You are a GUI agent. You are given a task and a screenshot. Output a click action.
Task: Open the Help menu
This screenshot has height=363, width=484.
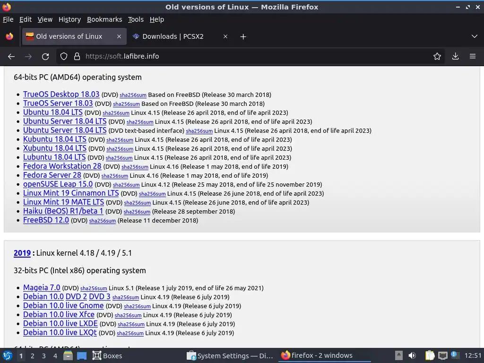click(157, 19)
